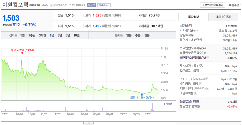Switch to the 호가10단계 tab
Viewport: 242px width, 125px height.
(223, 17)
